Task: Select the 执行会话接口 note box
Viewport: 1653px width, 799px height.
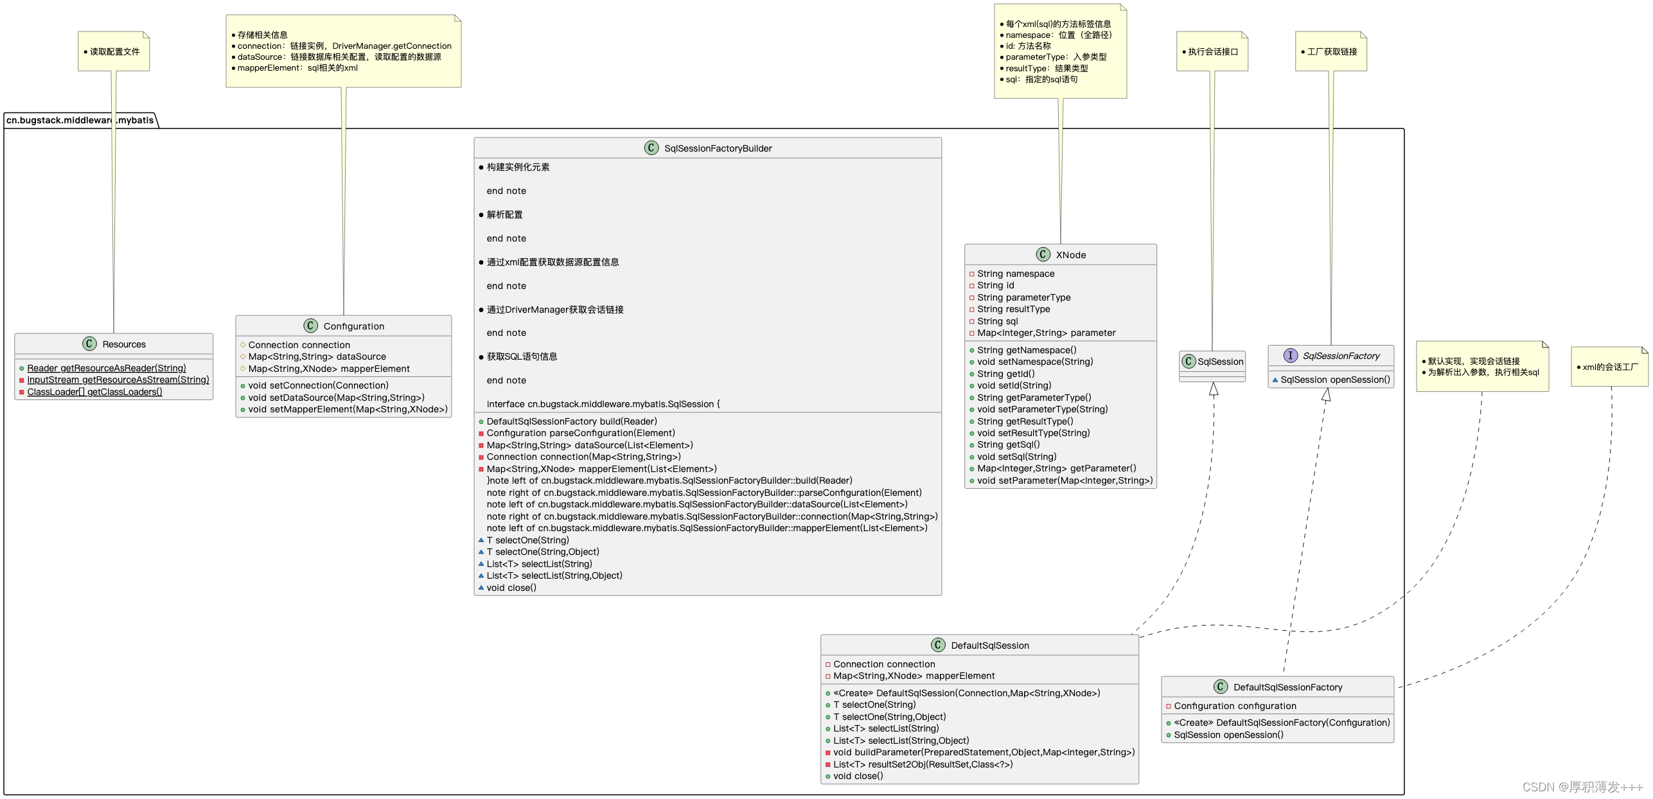Action: pos(1212,51)
